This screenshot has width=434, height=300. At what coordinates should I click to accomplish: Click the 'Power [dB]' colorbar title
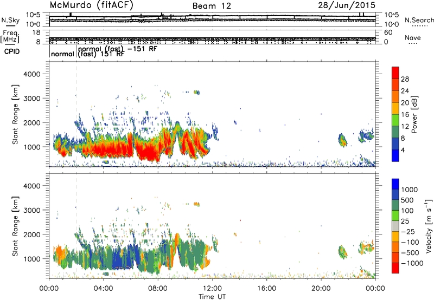coord(414,114)
